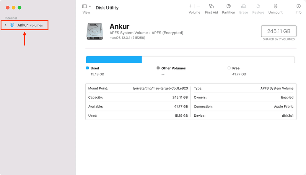Viewport: 306px width, 175px height.
Task: Click the Used row value 15.19 GB
Action: tap(181, 116)
